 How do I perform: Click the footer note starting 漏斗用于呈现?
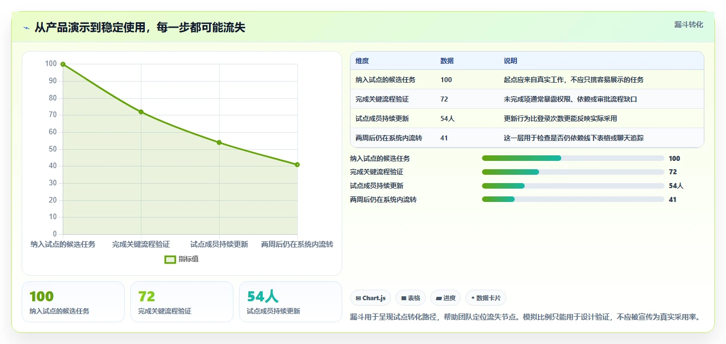pos(525,317)
